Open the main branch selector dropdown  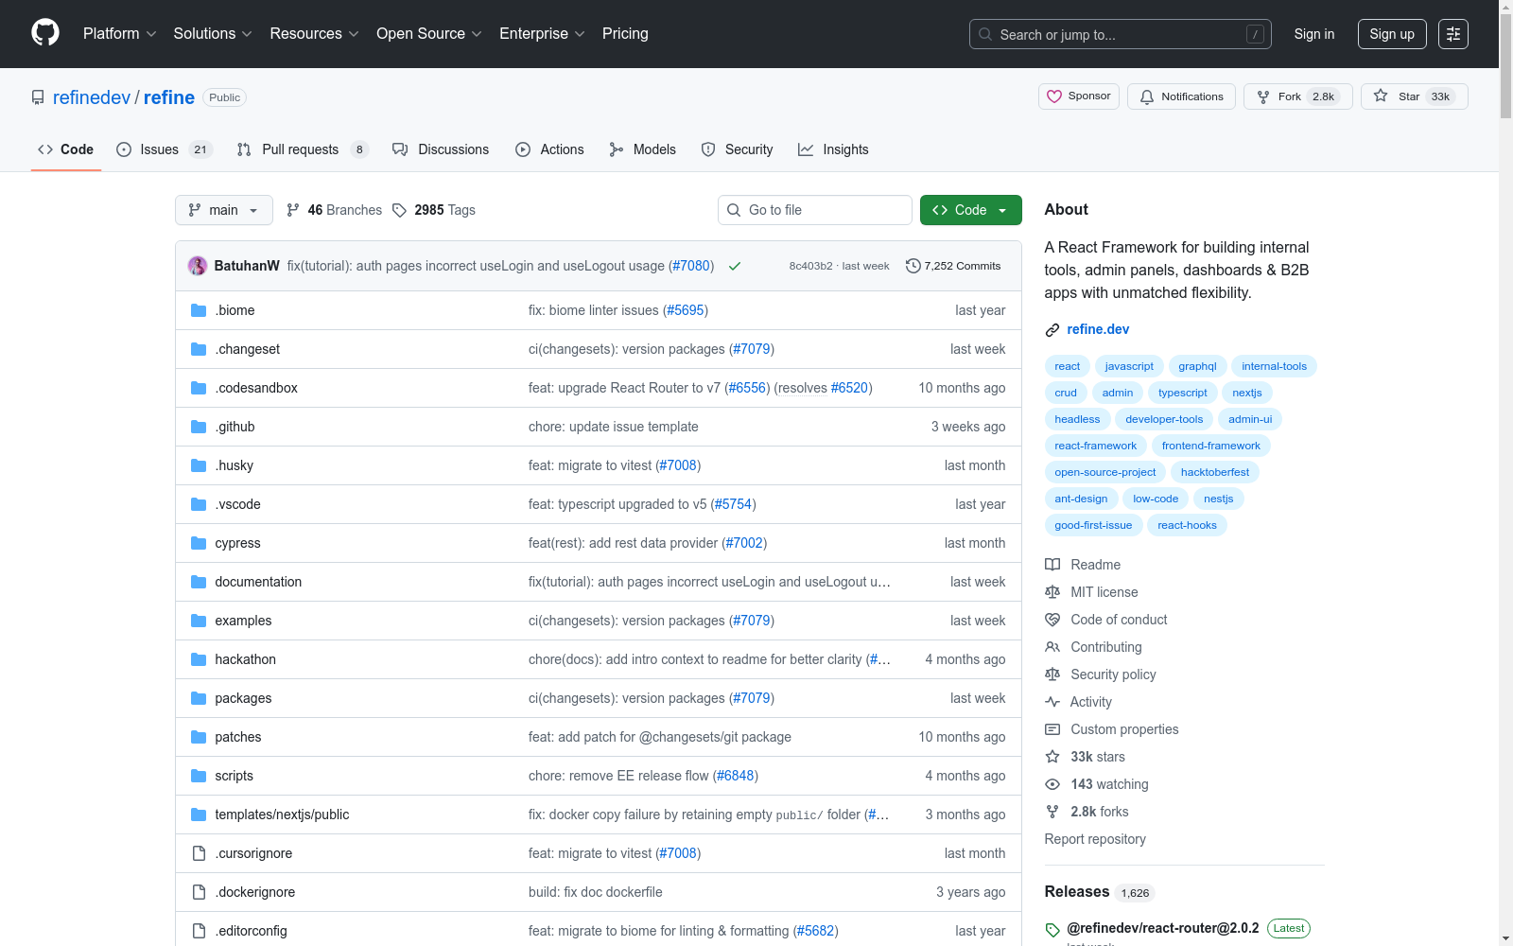coord(224,210)
